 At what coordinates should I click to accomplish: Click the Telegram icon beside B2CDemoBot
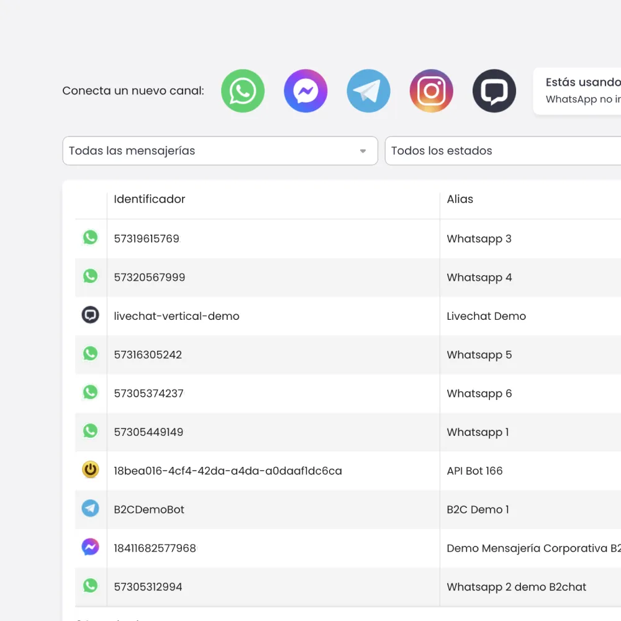[x=91, y=508]
